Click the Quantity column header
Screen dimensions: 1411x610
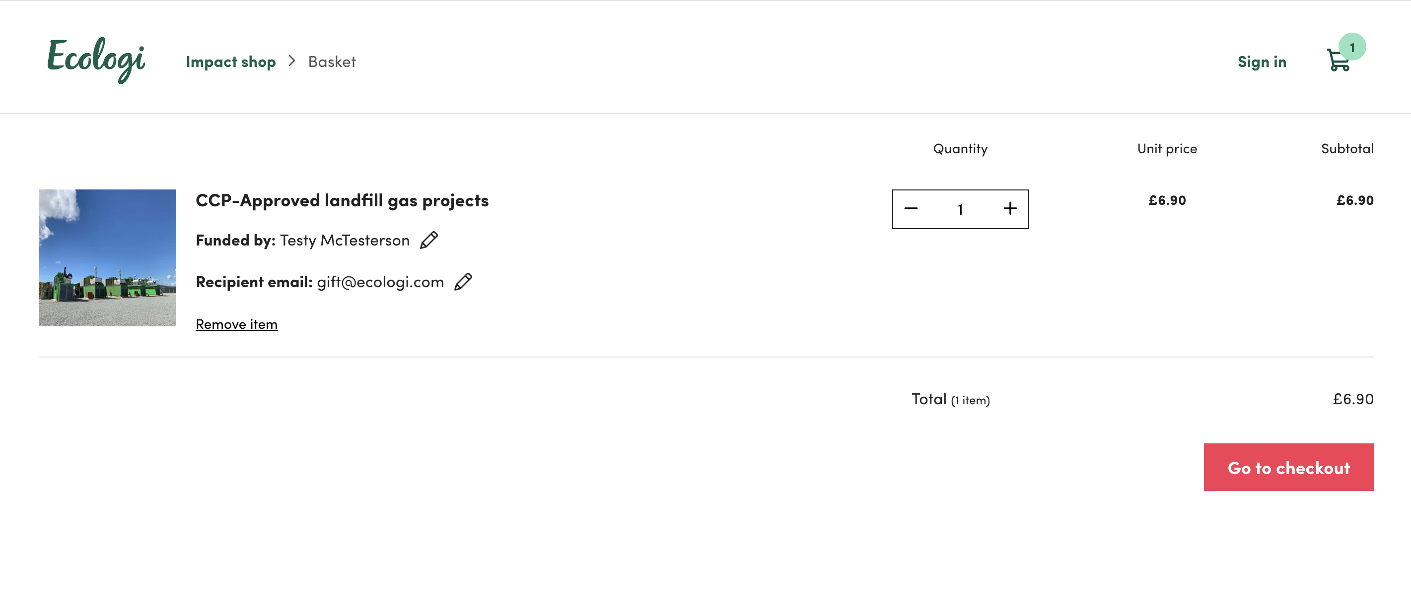[960, 149]
